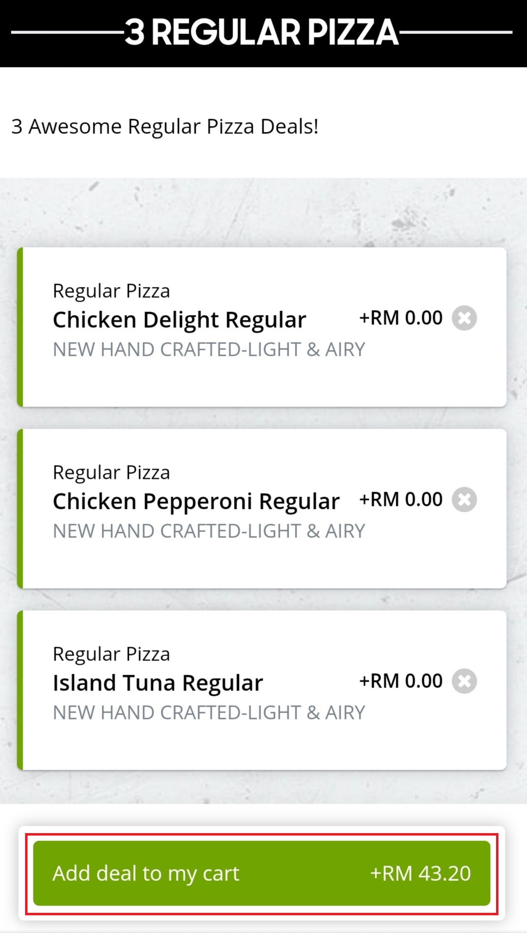Tap Regular Pizza label above Chicken Delight
Viewport: 527px width, 933px height.
pyautogui.click(x=112, y=291)
